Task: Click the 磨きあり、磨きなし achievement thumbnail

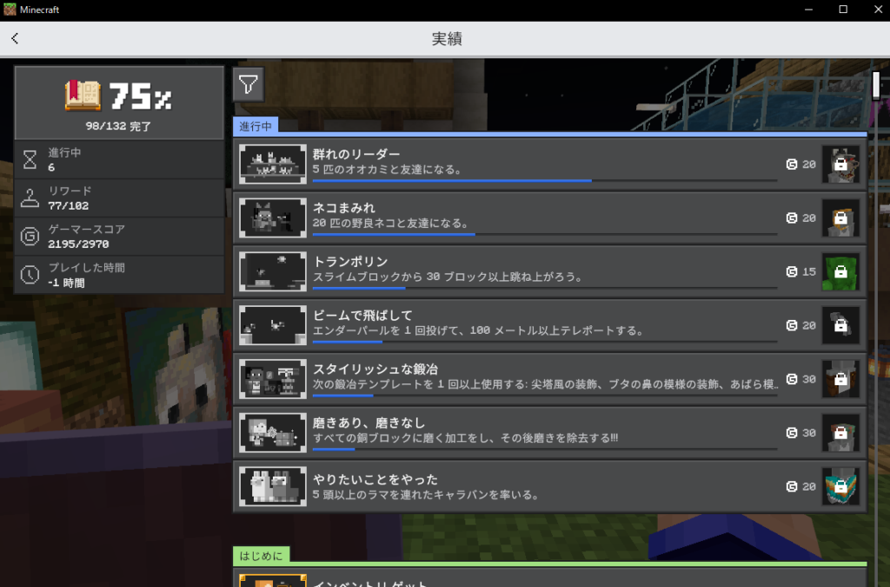Action: [x=273, y=433]
